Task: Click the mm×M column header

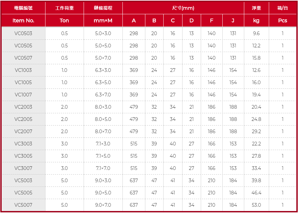Action: [103, 21]
